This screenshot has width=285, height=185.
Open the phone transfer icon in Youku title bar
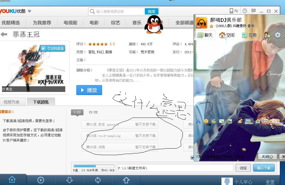pos(234,11)
